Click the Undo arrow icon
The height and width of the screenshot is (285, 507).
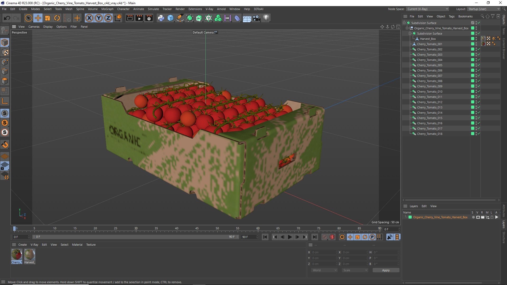pyautogui.click(x=7, y=18)
